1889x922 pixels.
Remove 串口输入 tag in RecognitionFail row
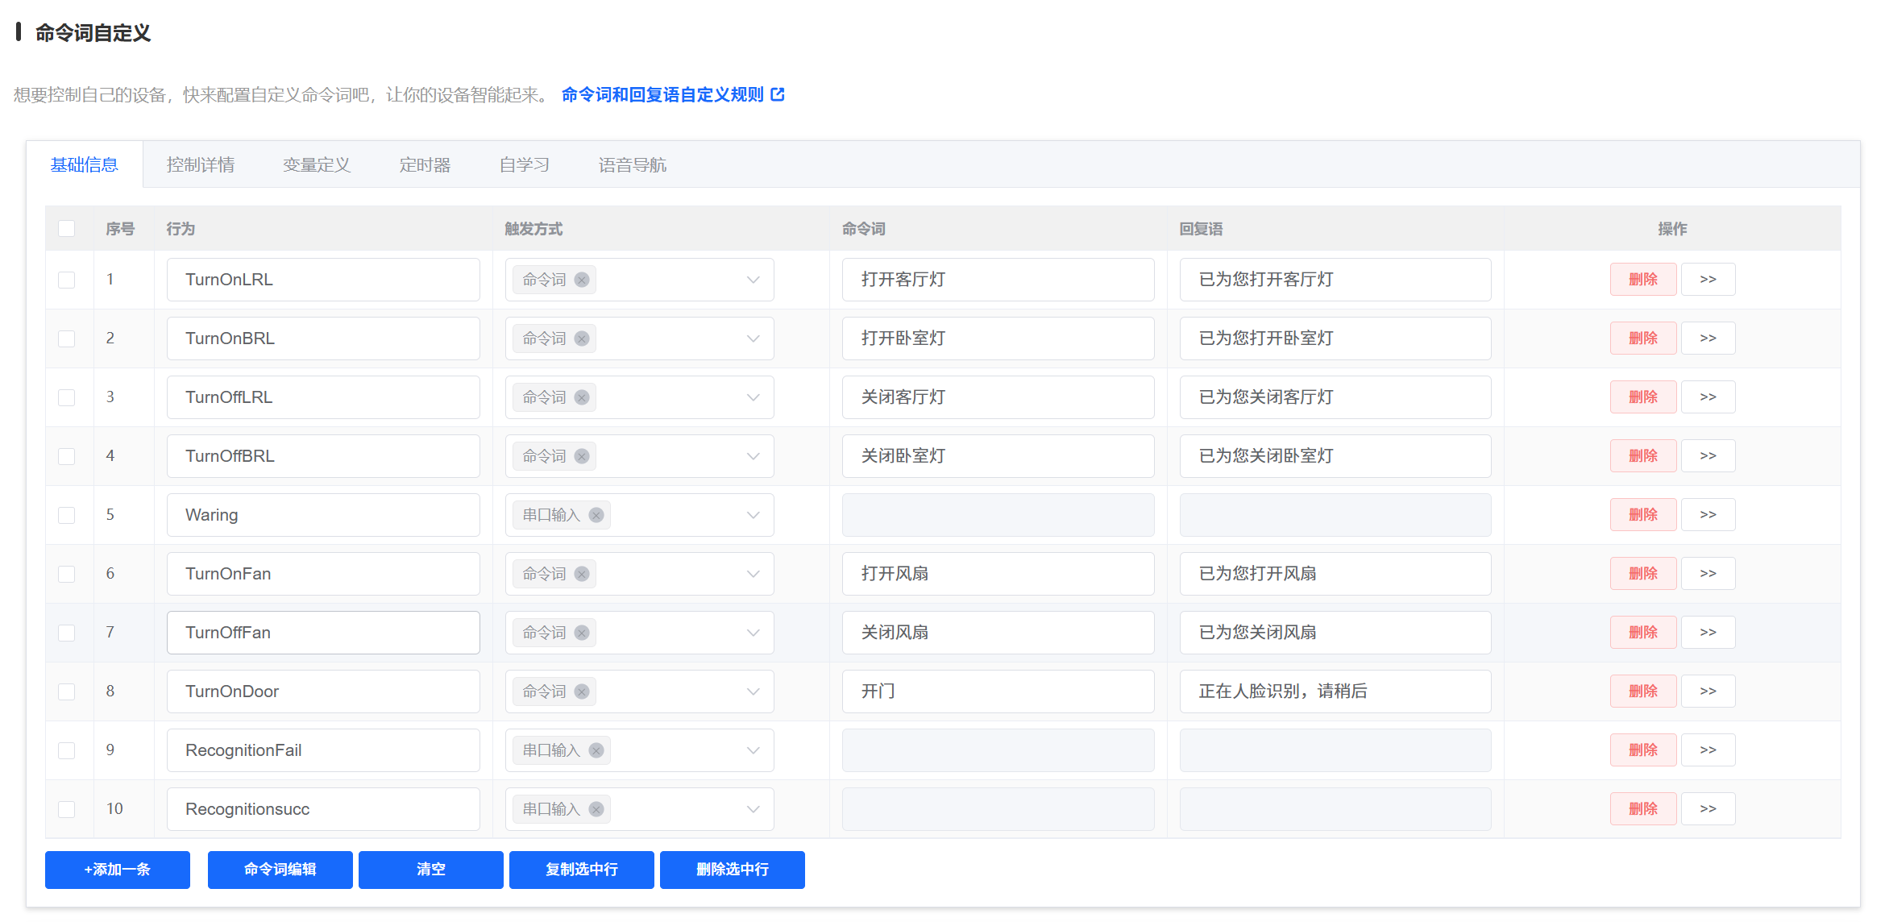(x=596, y=750)
